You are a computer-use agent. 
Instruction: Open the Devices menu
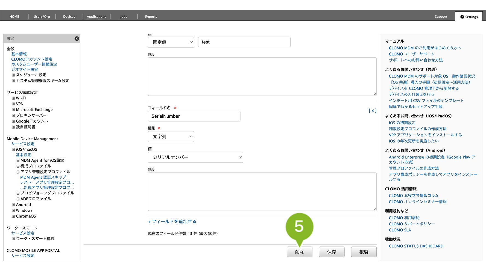pyautogui.click(x=69, y=17)
